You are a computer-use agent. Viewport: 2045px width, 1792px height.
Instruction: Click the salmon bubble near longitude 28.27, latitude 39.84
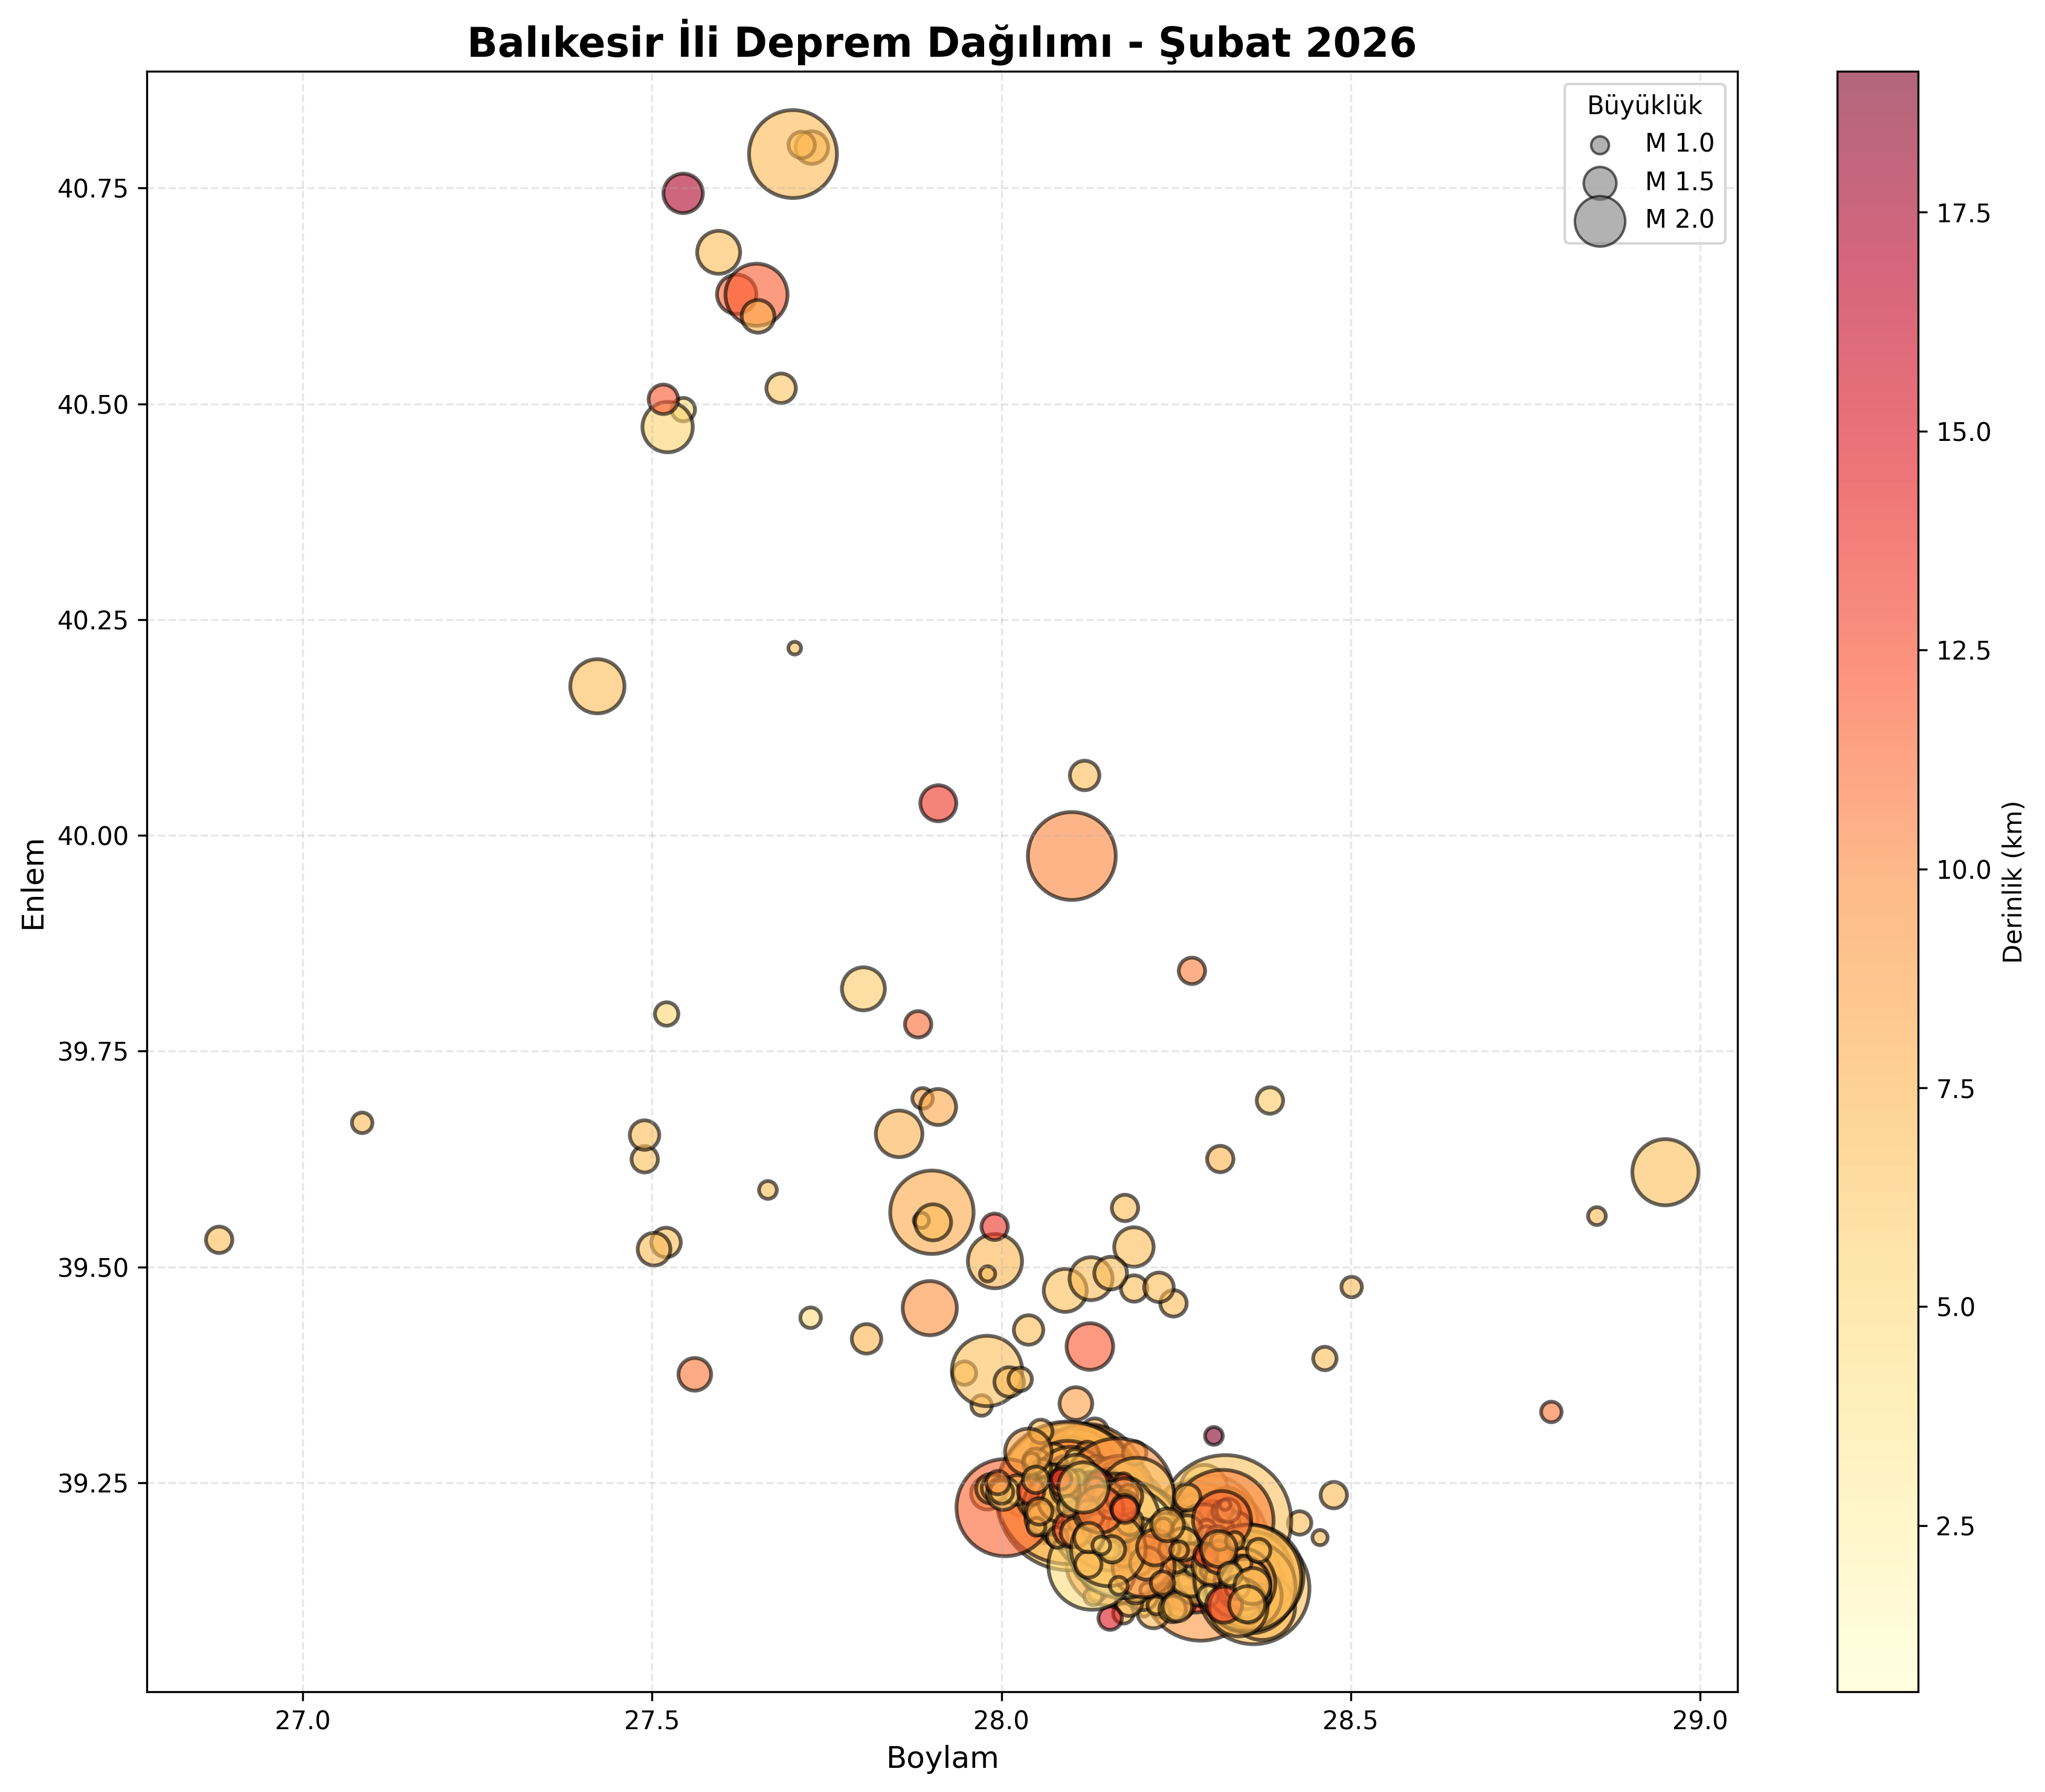pyautogui.click(x=1191, y=971)
